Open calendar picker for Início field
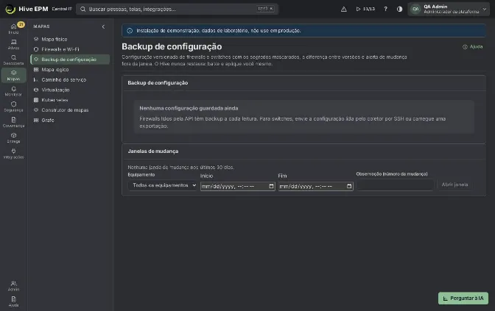 (271, 186)
